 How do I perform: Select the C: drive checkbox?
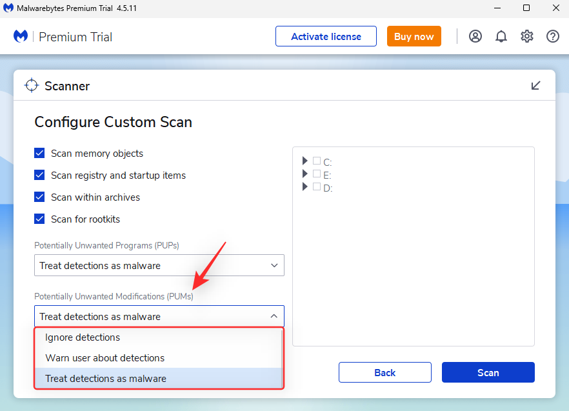317,161
